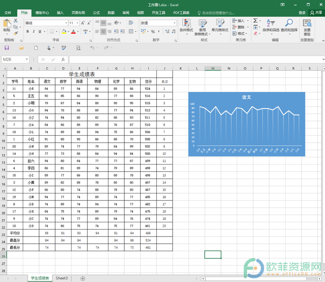The width and height of the screenshot is (325, 282).
Task: Click the Insert Function fx icon
Action: pos(63,59)
